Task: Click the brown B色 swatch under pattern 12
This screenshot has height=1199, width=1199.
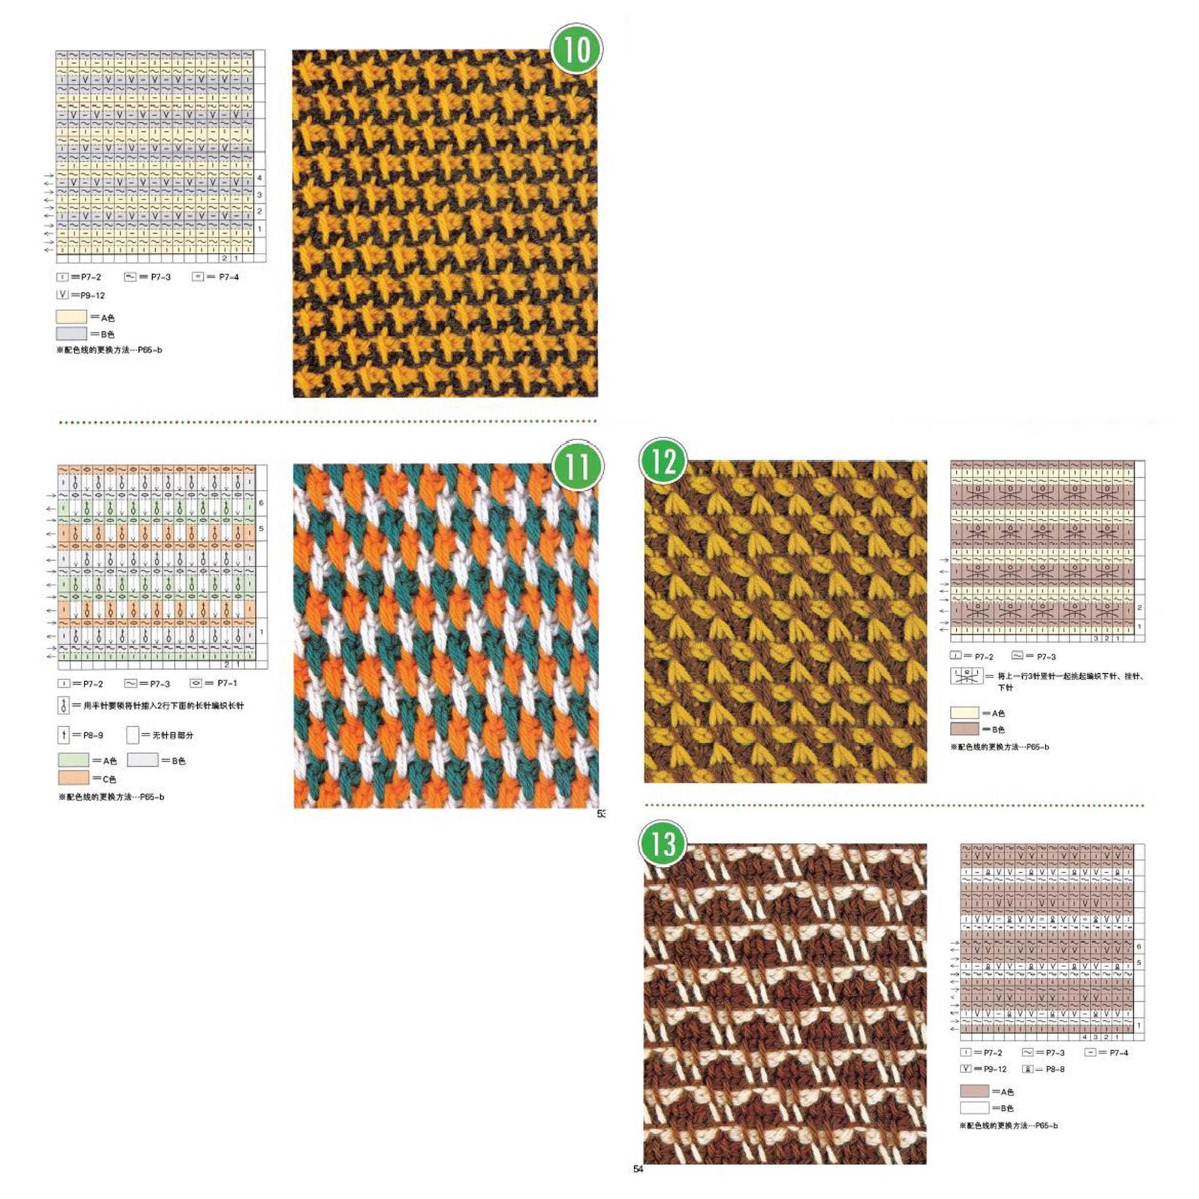Action: tap(965, 728)
